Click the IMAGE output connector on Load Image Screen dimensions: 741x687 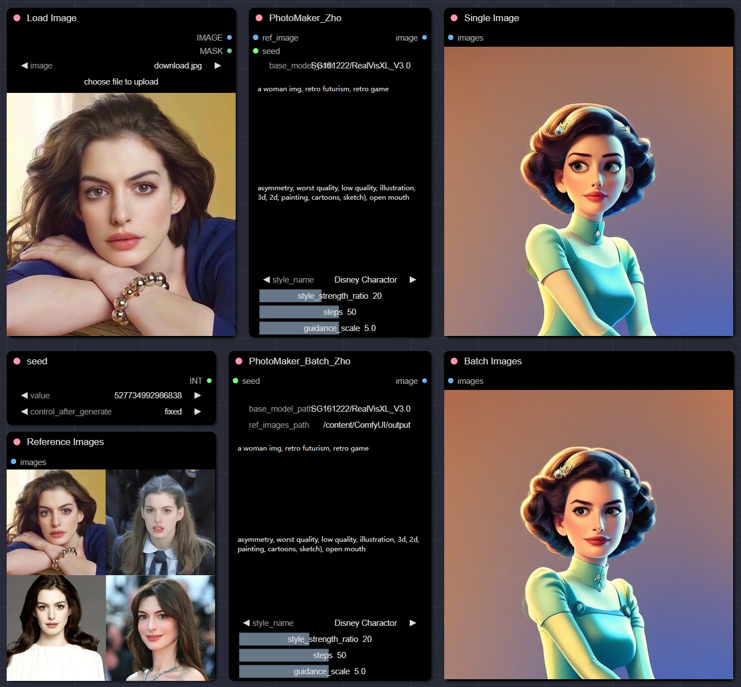(x=229, y=38)
